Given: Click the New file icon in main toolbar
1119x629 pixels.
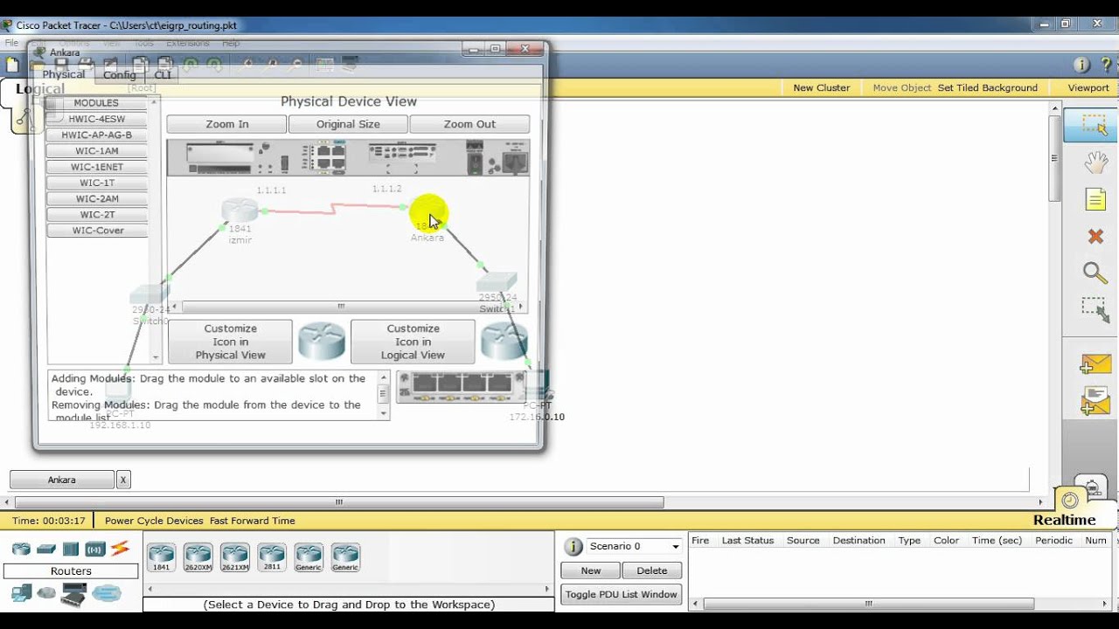Looking at the screenshot, I should tap(12, 65).
